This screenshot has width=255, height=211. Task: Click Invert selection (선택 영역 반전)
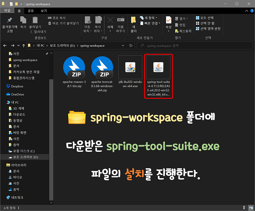[x=208, y=29]
